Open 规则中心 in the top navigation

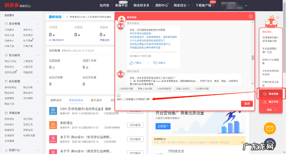(161, 5)
